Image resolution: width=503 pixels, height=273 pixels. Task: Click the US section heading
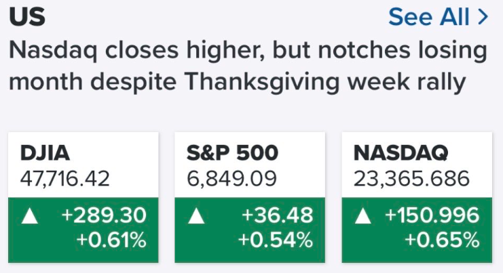point(28,17)
